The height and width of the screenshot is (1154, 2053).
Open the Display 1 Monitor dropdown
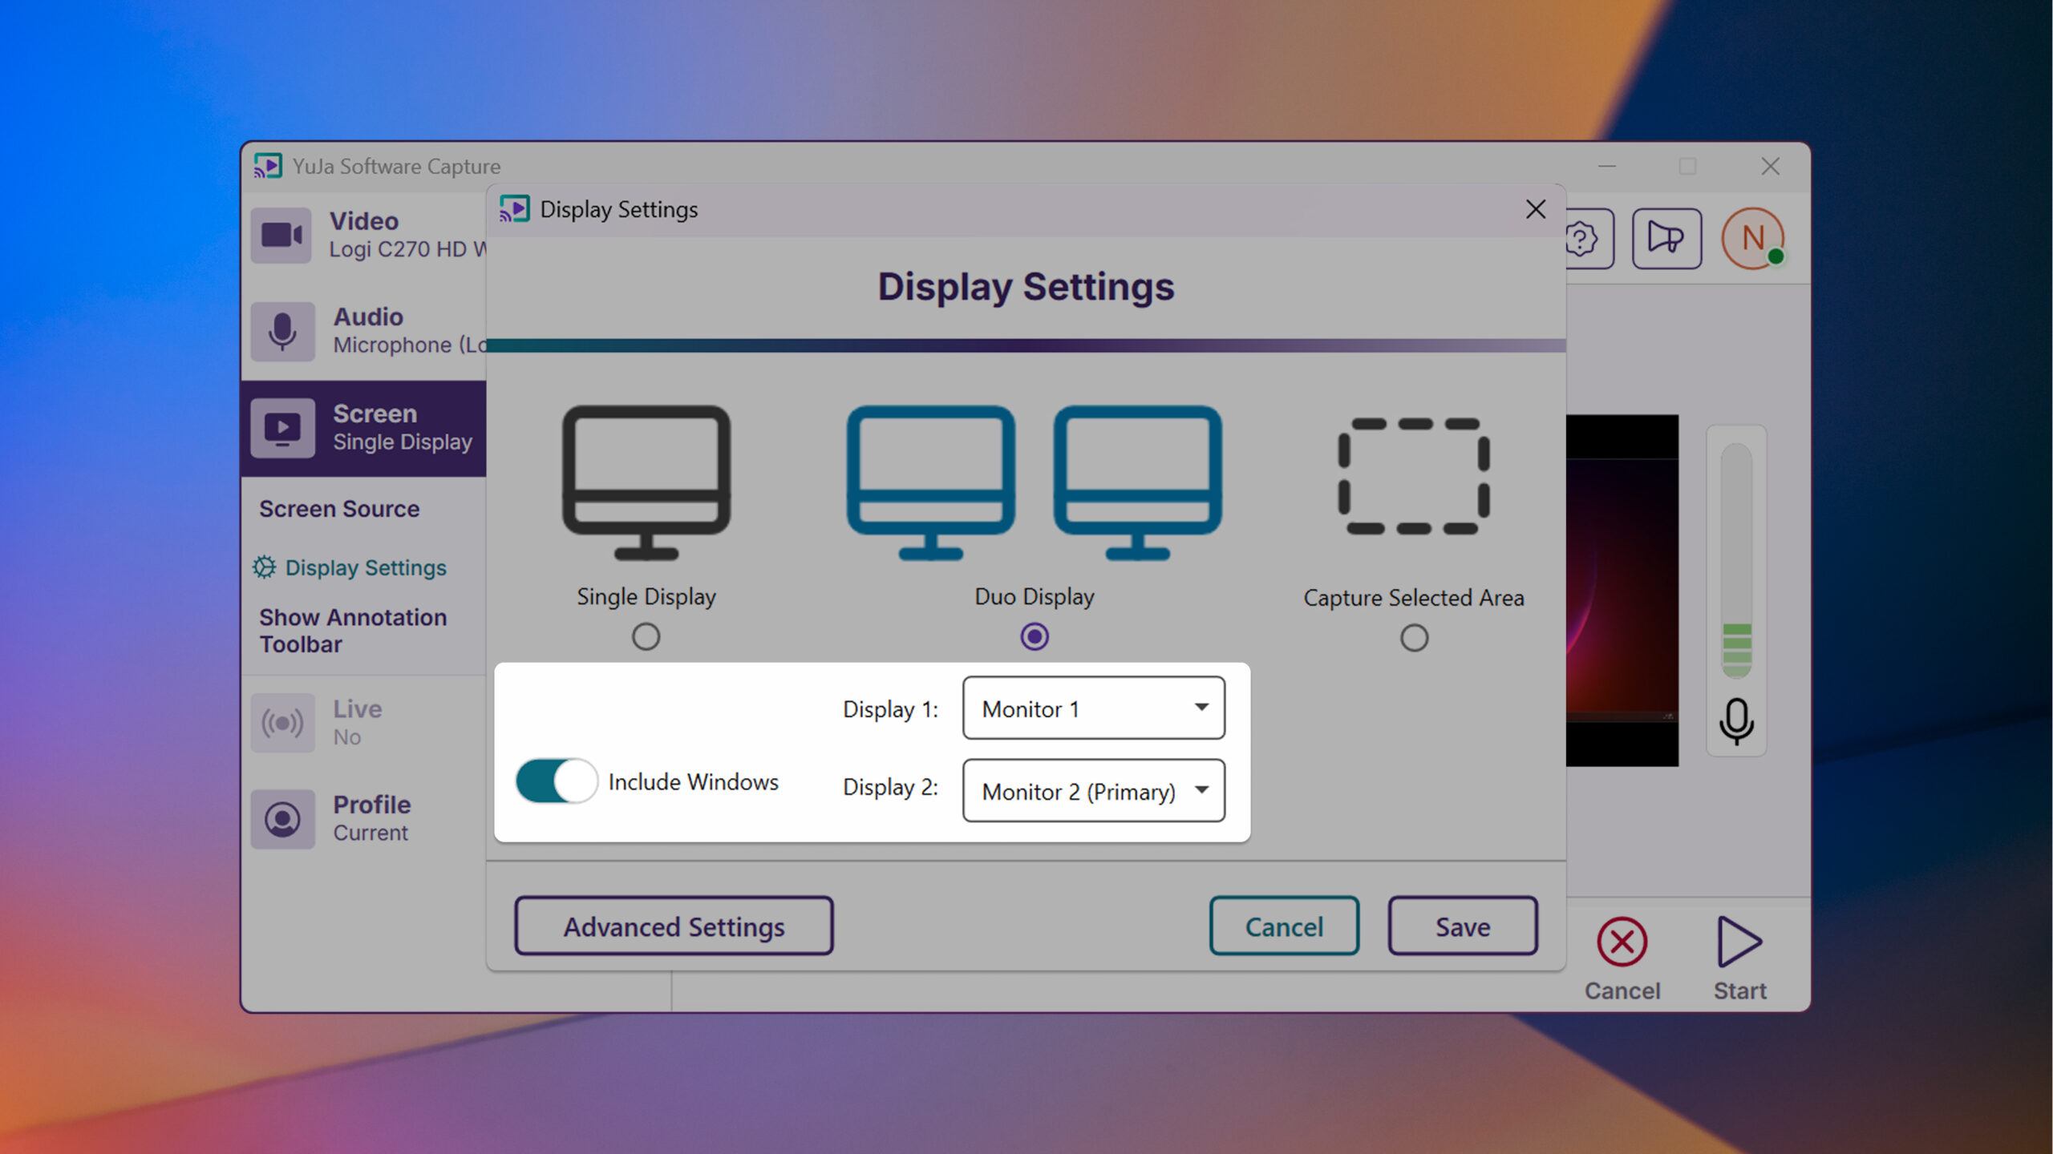pos(1093,708)
